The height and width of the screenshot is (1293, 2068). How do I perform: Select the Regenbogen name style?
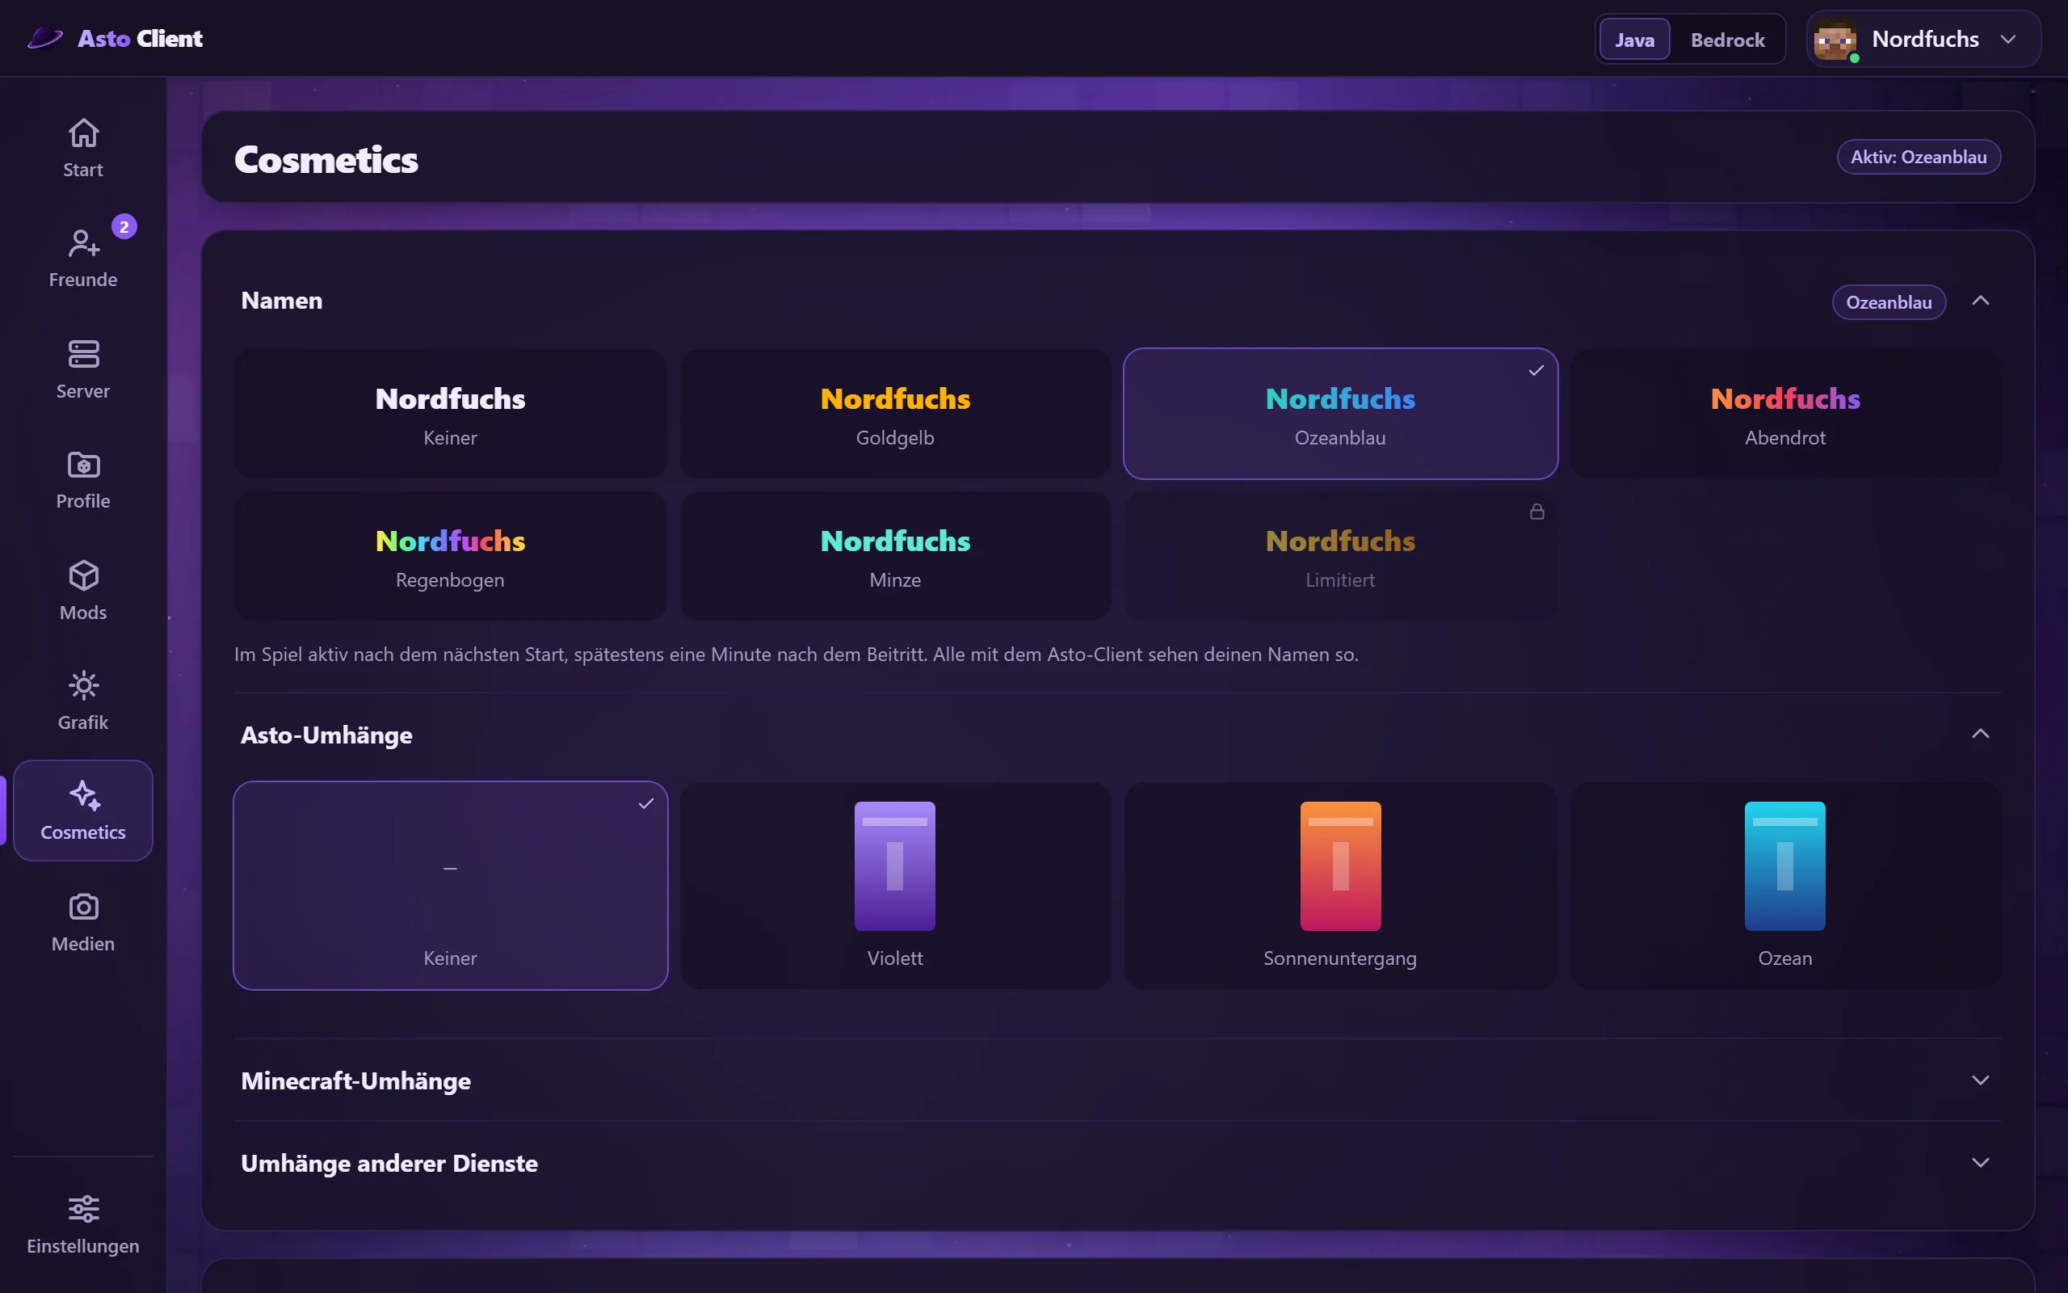point(450,556)
